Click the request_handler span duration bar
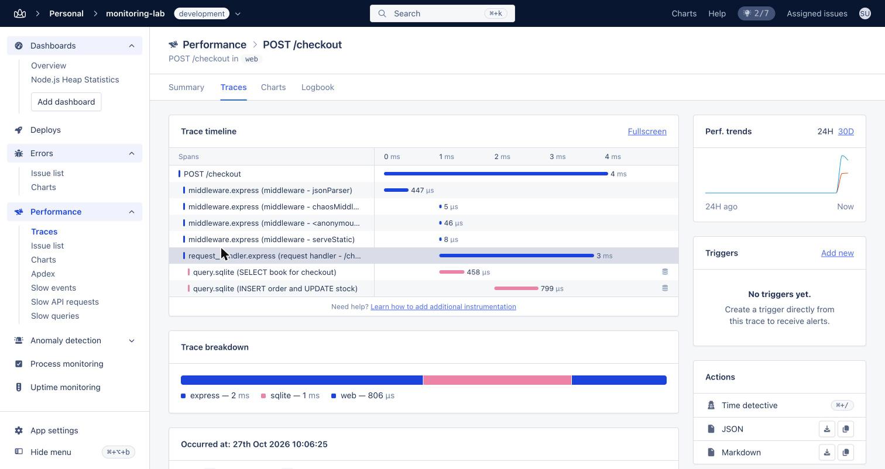Screen dimensions: 885x469 (516, 256)
